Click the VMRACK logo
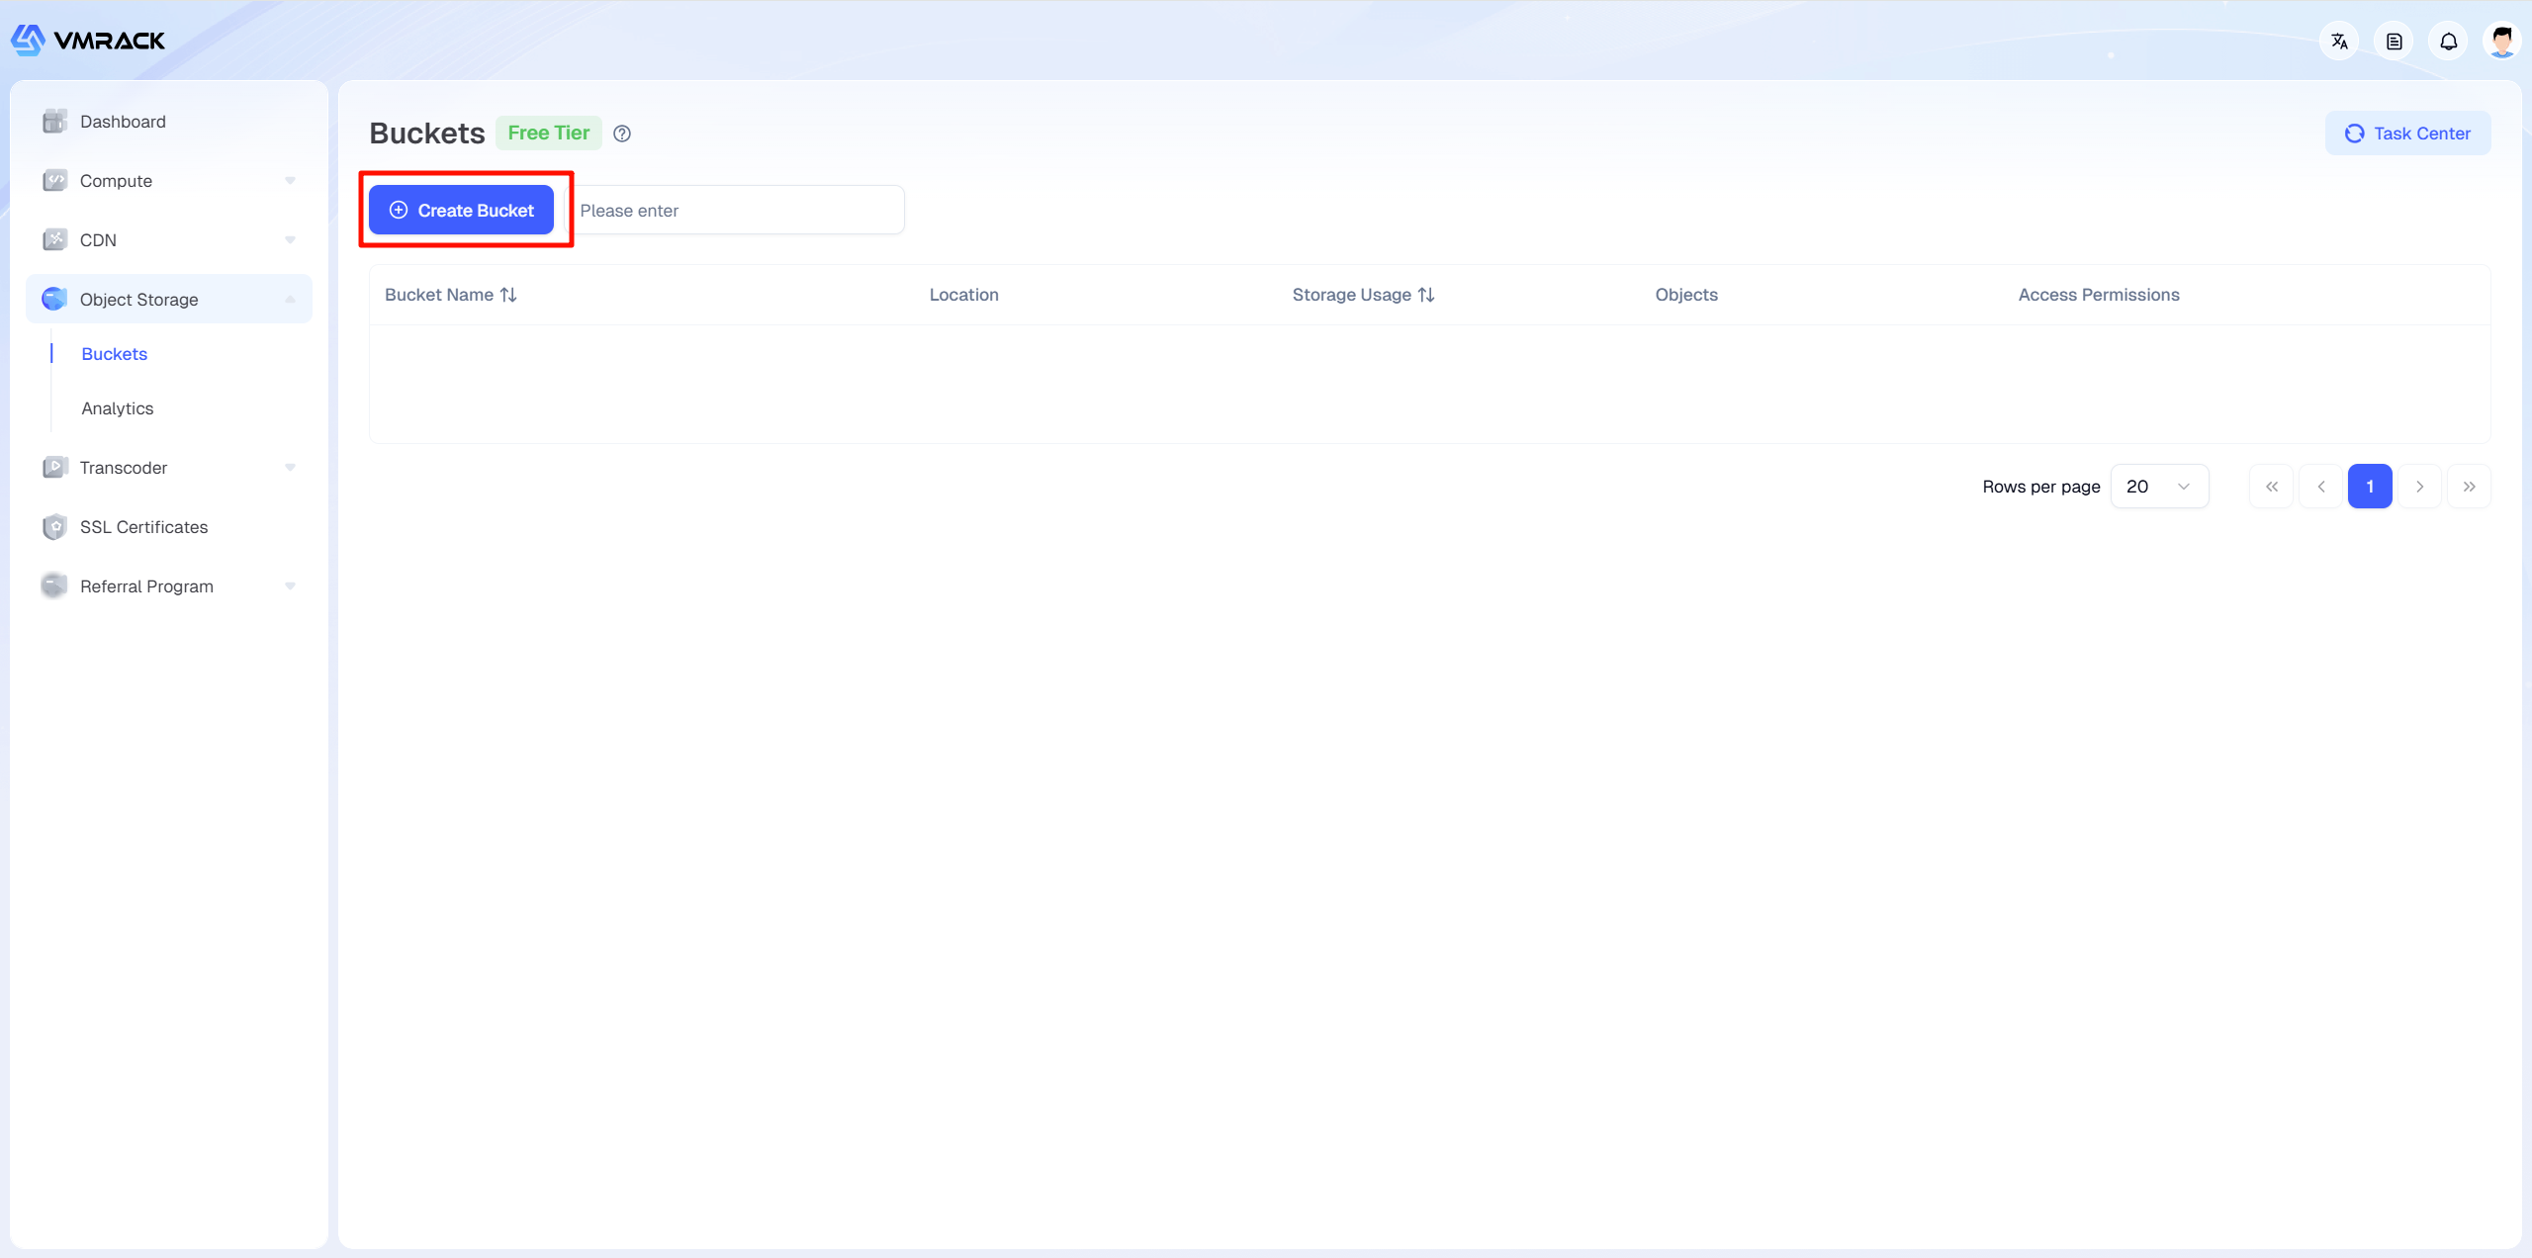The image size is (2532, 1258). tap(88, 41)
